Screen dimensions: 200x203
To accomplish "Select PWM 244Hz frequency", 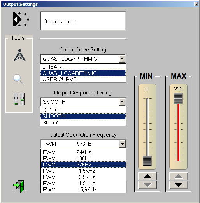I will (x=83, y=152).
